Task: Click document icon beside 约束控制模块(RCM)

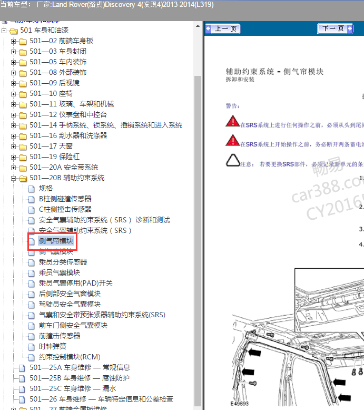Action: coord(32,357)
